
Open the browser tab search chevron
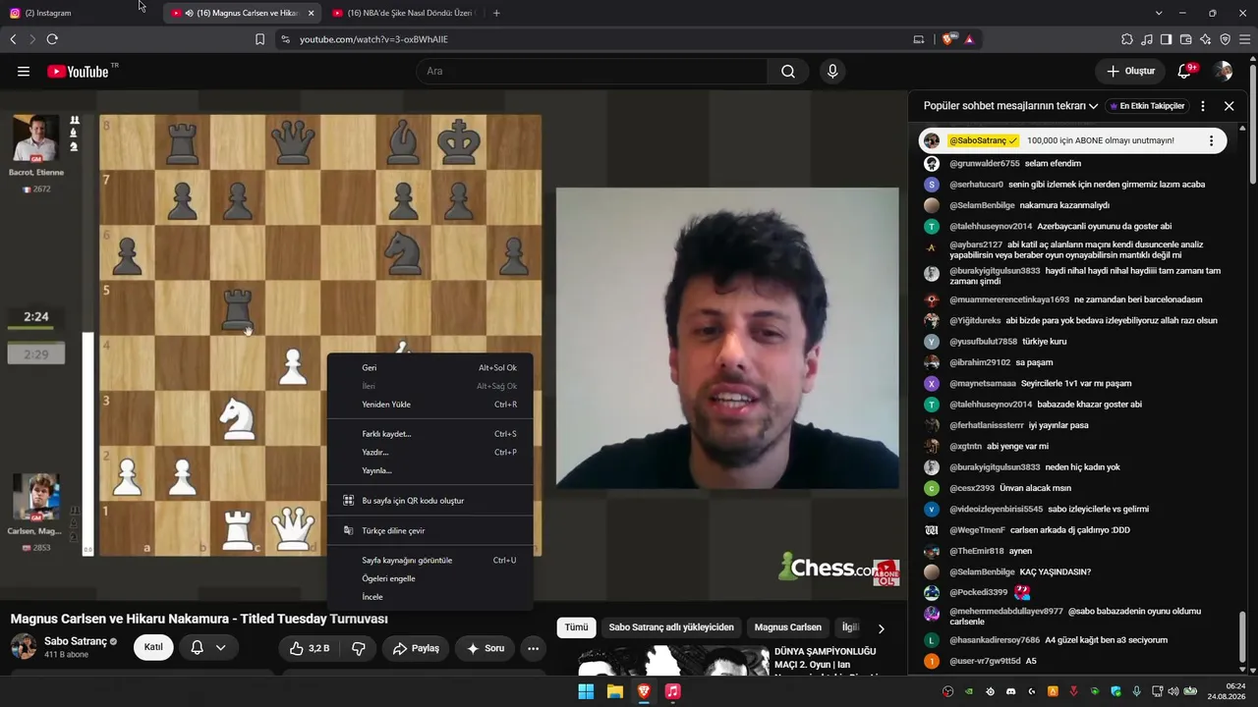pos(1159,13)
